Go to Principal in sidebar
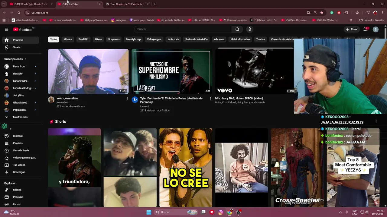The width and height of the screenshot is (387, 217). [x=21, y=40]
